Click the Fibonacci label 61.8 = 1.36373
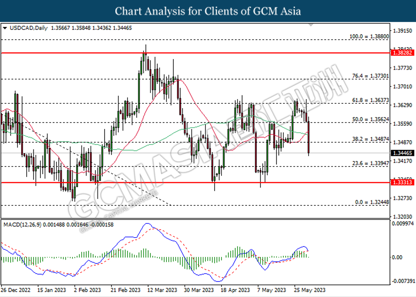This screenshot has width=416, height=297. (371, 100)
